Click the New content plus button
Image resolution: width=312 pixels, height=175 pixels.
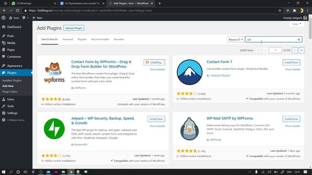[37, 18]
